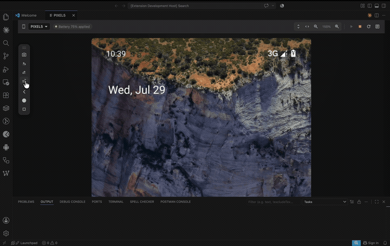
Task: Click the disabled play emulator button
Action: click(x=352, y=27)
